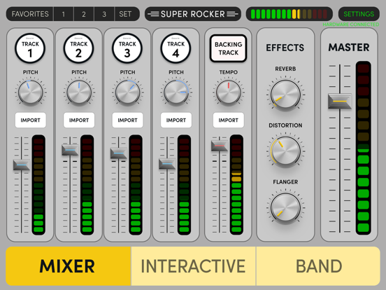Viewport: 386px width, 290px height.
Task: Switch to the Band tab
Action: pos(318,266)
